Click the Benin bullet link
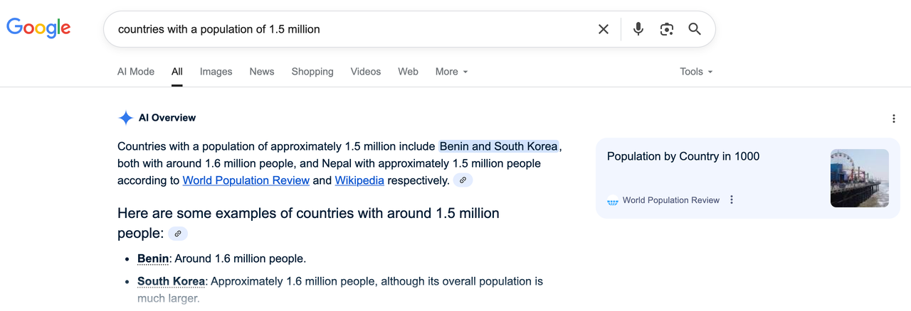 click(153, 258)
